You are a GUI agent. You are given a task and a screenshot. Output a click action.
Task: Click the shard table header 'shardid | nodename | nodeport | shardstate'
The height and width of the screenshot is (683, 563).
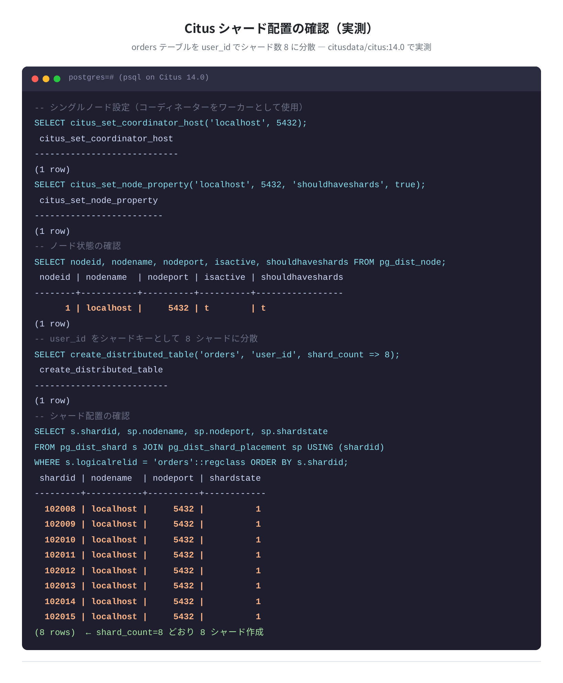pos(150,478)
